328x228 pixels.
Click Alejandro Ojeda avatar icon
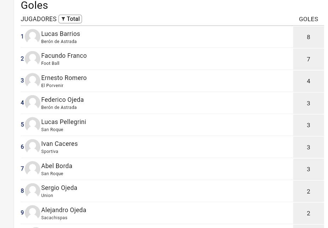32,213
